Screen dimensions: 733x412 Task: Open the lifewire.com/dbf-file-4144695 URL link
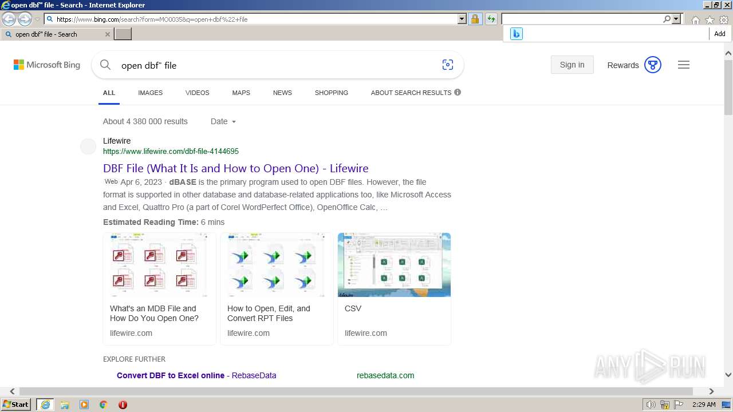point(171,152)
